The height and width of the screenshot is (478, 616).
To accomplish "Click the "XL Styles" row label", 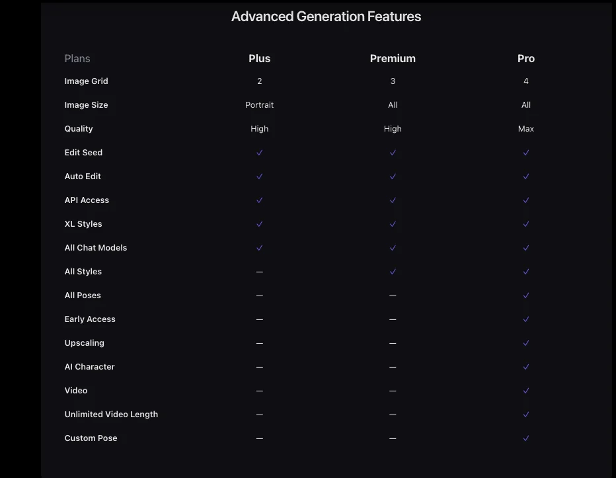I will pyautogui.click(x=83, y=224).
